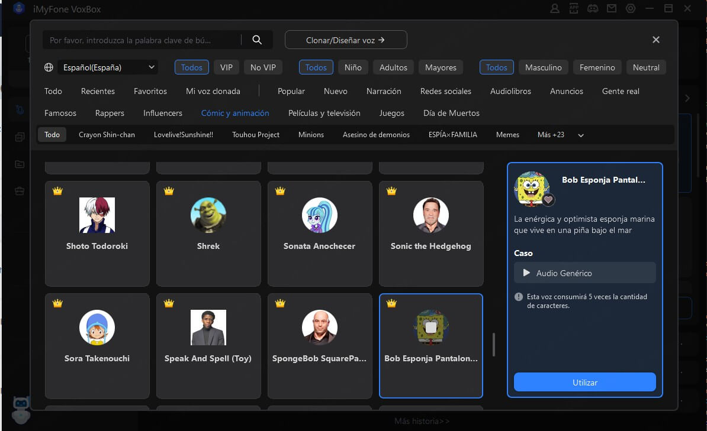Viewport: 707px width, 431px height.
Task: Select the Asesino de demonios subcategory
Action: click(x=376, y=135)
